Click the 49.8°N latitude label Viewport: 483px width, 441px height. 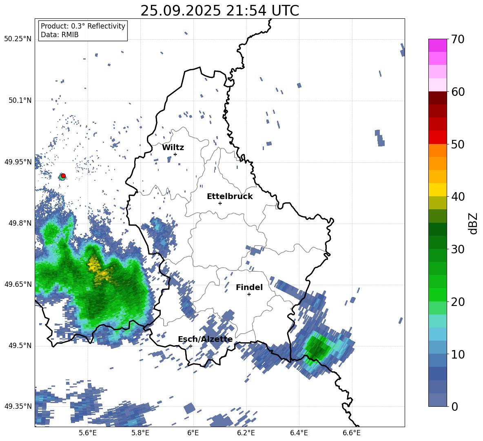[x=20, y=223]
